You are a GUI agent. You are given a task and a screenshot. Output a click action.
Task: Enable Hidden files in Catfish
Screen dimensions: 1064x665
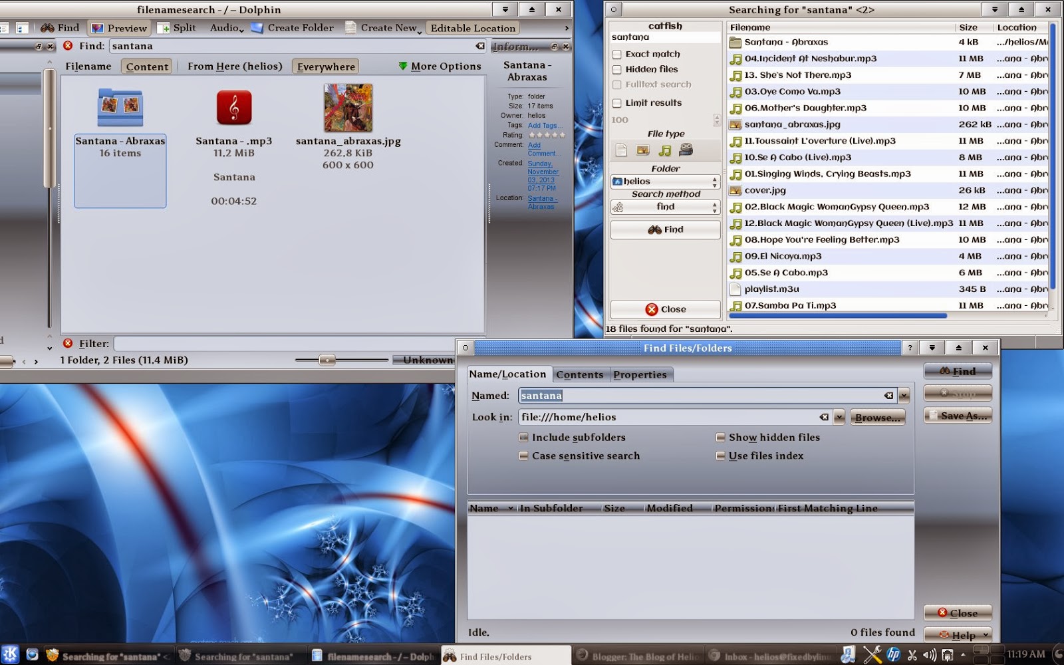click(x=617, y=69)
